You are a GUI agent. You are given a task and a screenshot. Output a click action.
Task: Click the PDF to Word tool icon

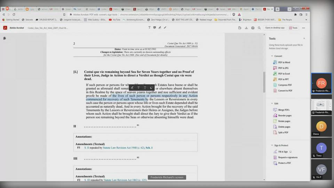tap(275, 62)
